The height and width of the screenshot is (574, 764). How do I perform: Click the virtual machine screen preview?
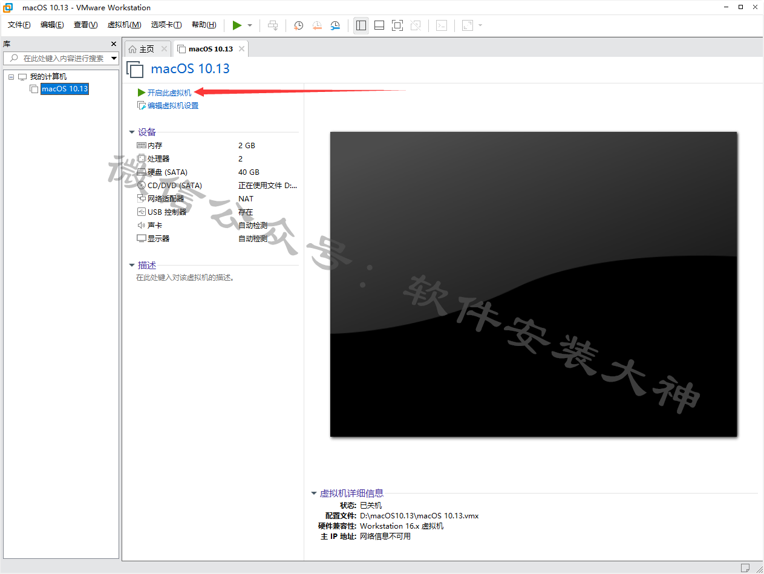coord(534,284)
